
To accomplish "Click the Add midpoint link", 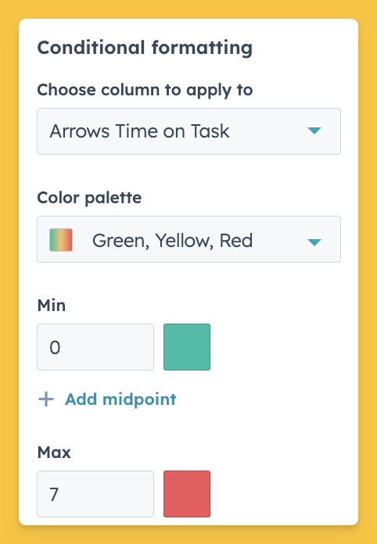I will (x=120, y=399).
